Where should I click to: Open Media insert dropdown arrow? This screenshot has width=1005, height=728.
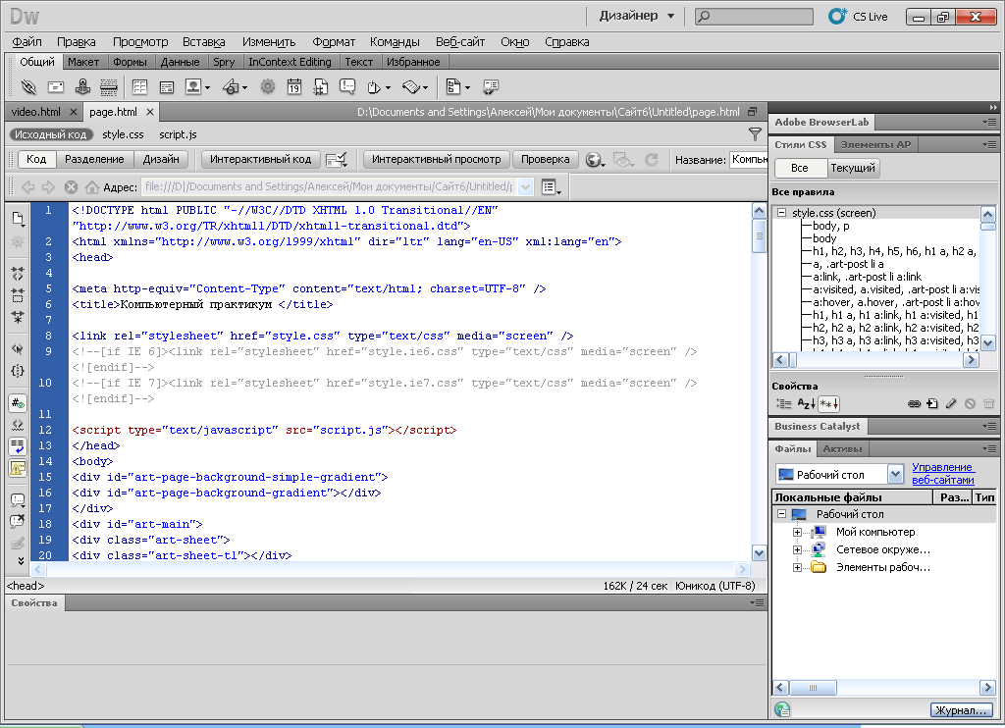pos(244,87)
